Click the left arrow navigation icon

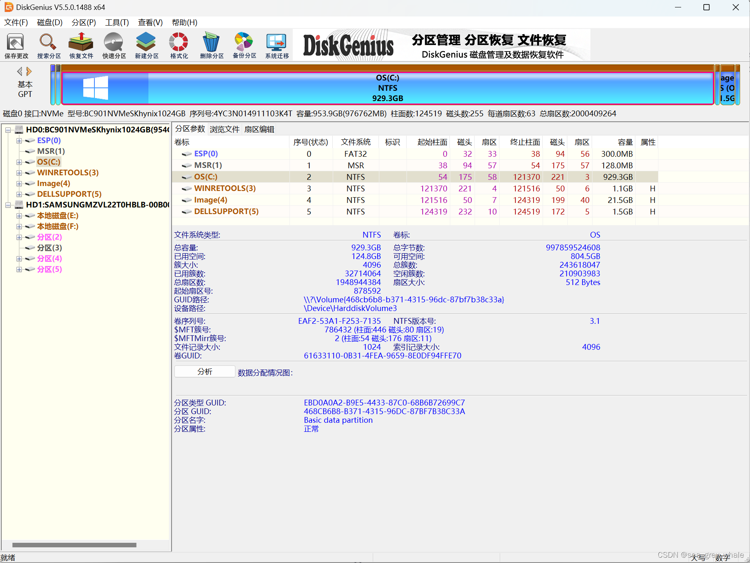20,71
